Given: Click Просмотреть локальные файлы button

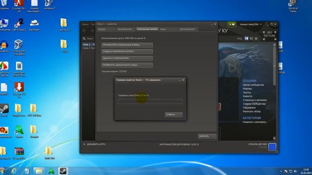Looking at the screenshot, I should click(x=127, y=45).
